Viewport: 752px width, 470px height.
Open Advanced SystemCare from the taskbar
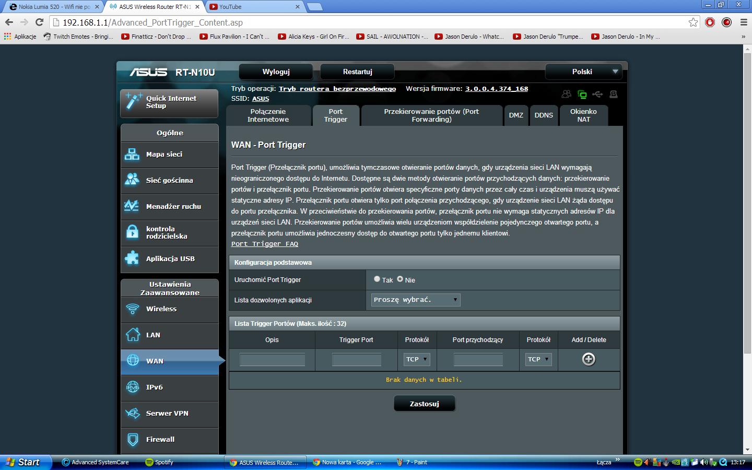(x=96, y=462)
